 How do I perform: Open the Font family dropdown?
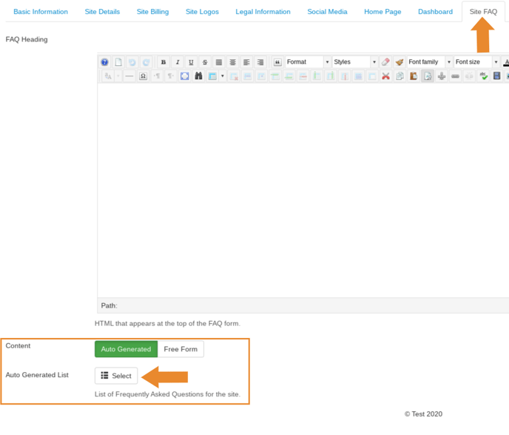tap(429, 62)
